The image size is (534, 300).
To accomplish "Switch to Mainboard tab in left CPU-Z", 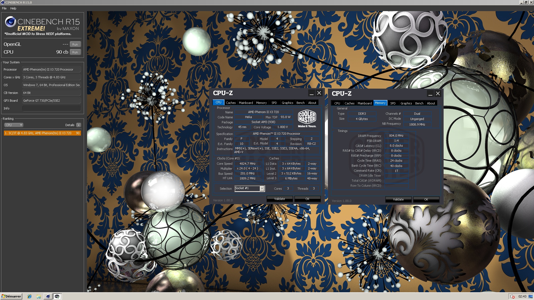I will click(246, 103).
